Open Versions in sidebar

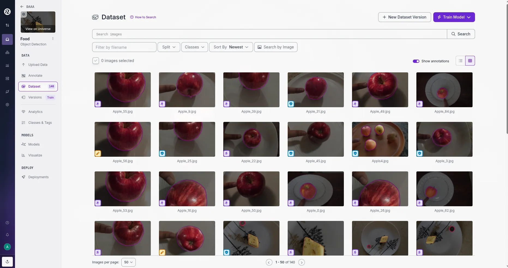(x=38, y=97)
